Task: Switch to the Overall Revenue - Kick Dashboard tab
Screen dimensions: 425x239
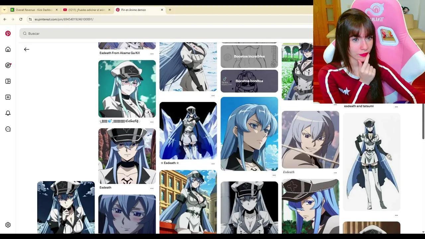Action: pyautogui.click(x=34, y=10)
